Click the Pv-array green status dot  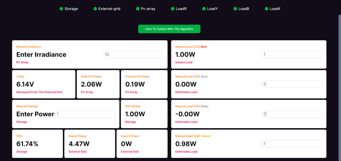[138, 9]
